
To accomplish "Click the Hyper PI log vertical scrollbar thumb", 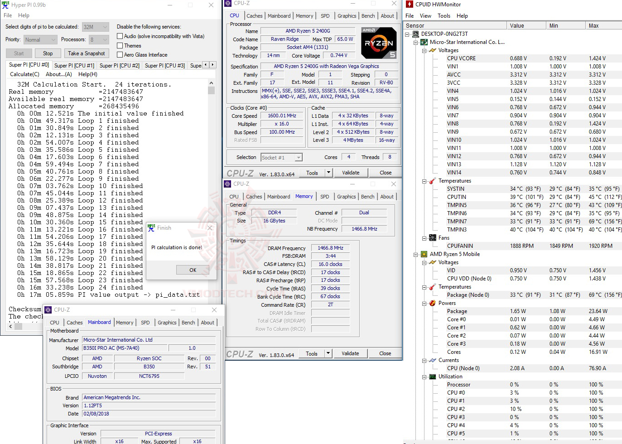I will [211, 90].
